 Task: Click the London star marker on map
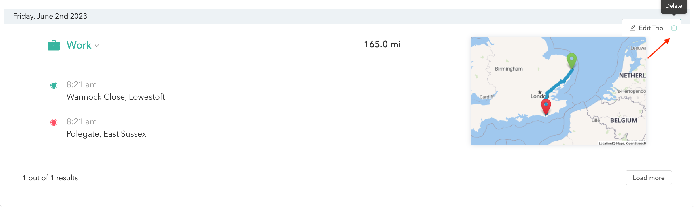click(x=540, y=92)
